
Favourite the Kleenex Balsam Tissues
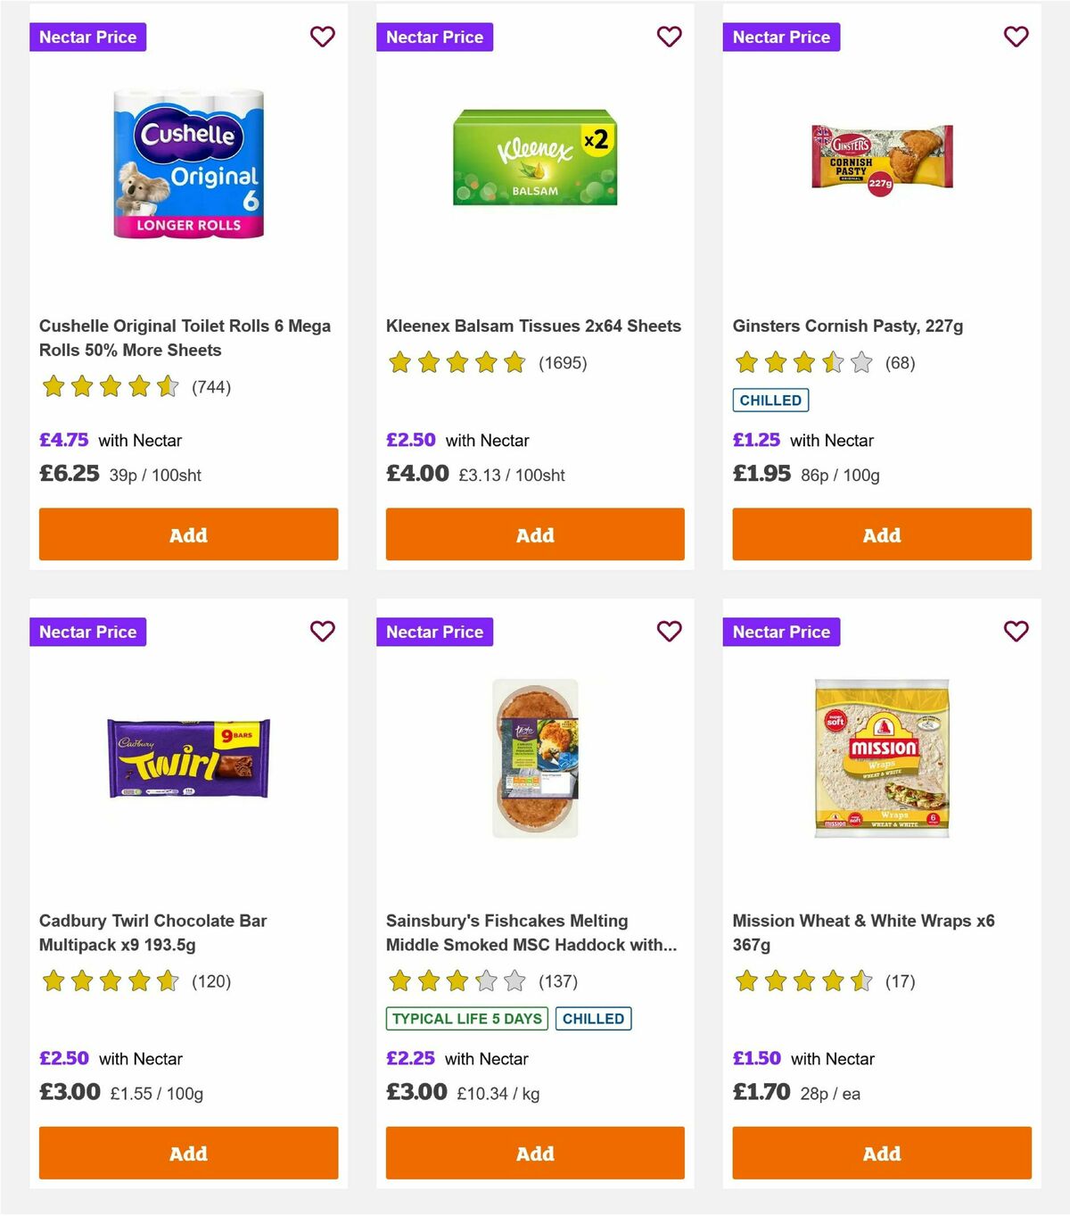(x=669, y=37)
